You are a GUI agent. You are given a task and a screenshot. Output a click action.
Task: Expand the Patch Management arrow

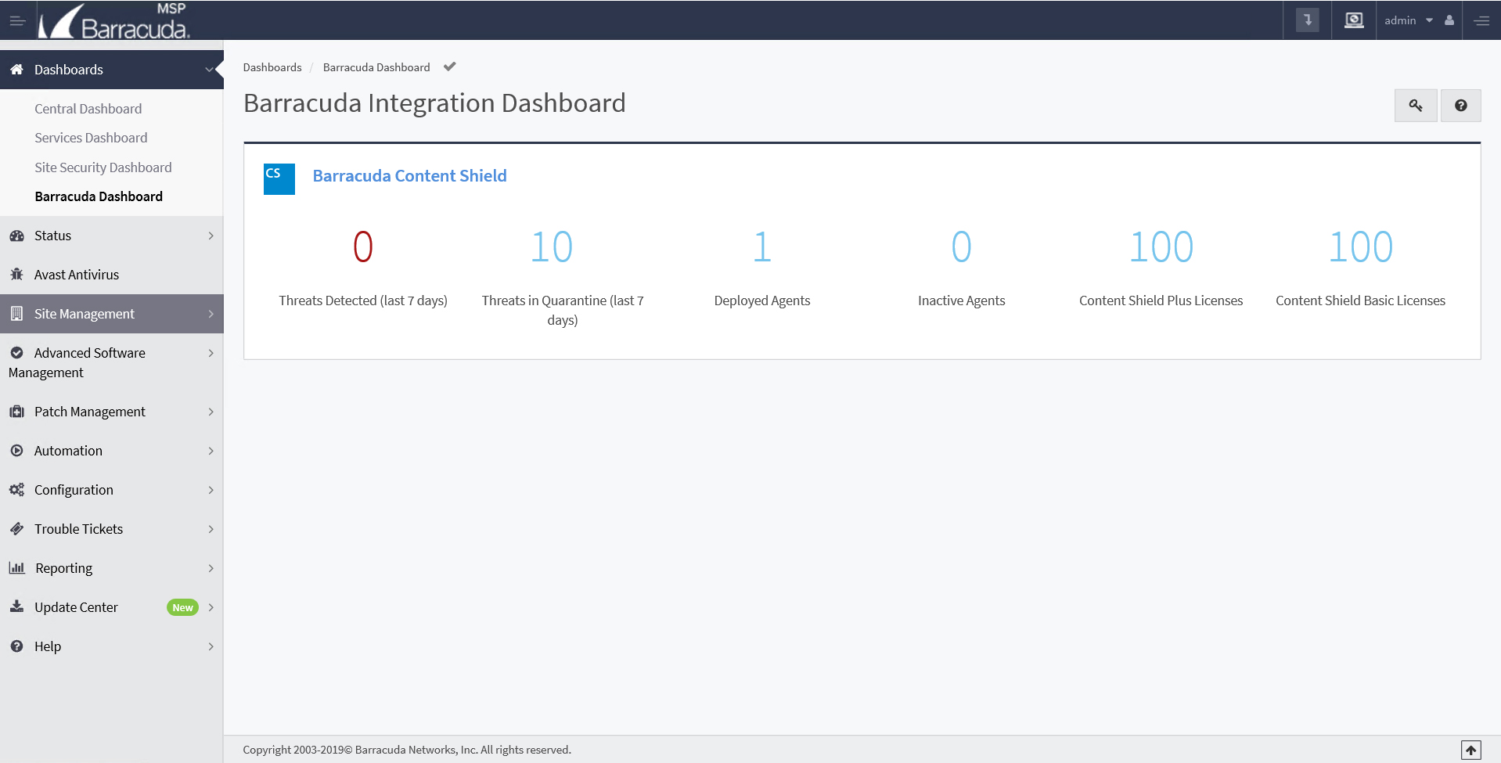(211, 412)
